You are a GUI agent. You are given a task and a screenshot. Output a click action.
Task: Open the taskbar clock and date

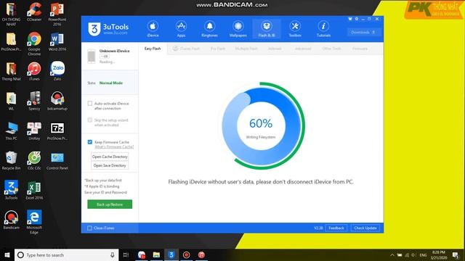[x=439, y=254]
